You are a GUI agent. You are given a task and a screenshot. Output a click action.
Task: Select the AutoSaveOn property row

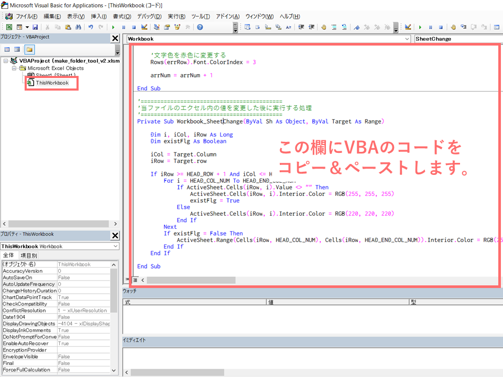[56, 278]
